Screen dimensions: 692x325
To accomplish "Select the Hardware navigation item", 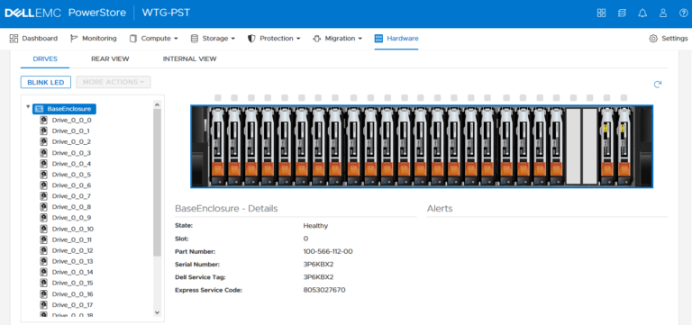I will (x=396, y=39).
